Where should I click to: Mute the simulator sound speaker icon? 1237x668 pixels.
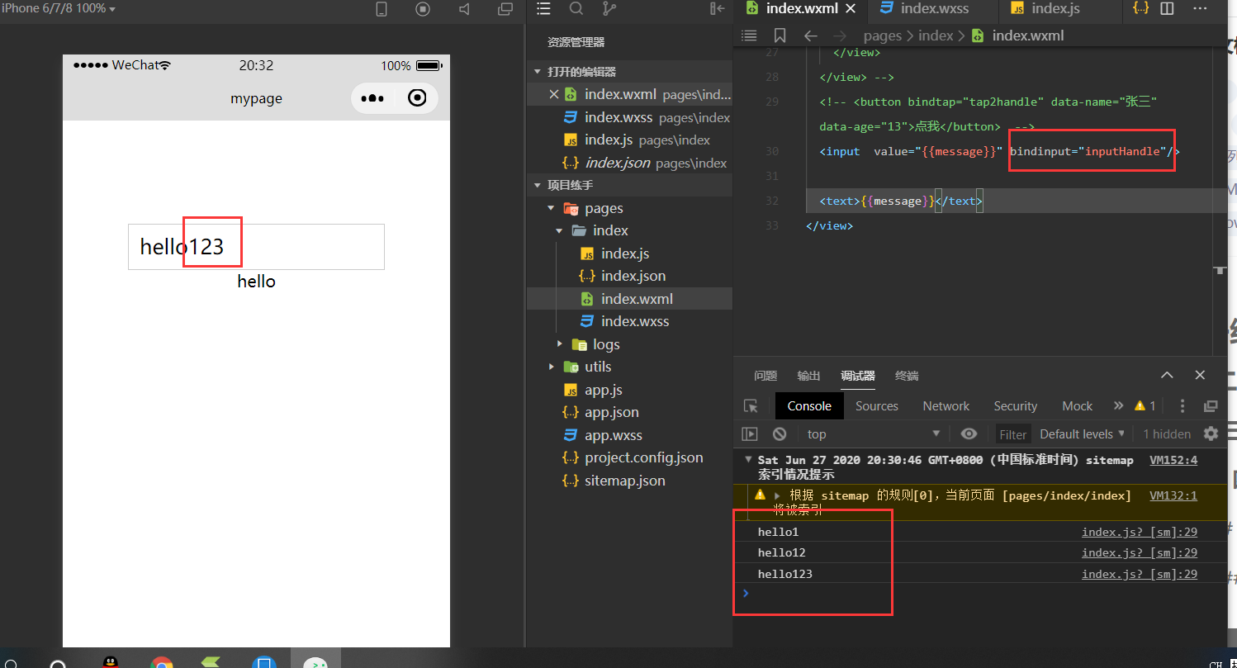pyautogui.click(x=464, y=9)
